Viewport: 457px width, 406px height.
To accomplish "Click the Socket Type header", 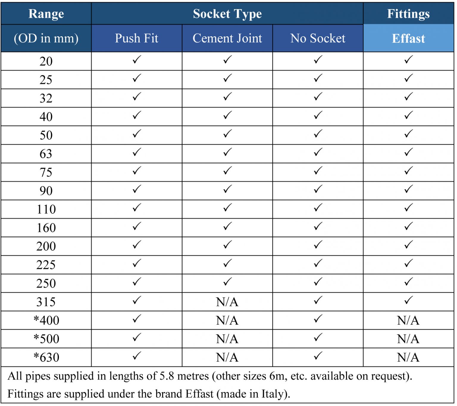I will (x=227, y=14).
